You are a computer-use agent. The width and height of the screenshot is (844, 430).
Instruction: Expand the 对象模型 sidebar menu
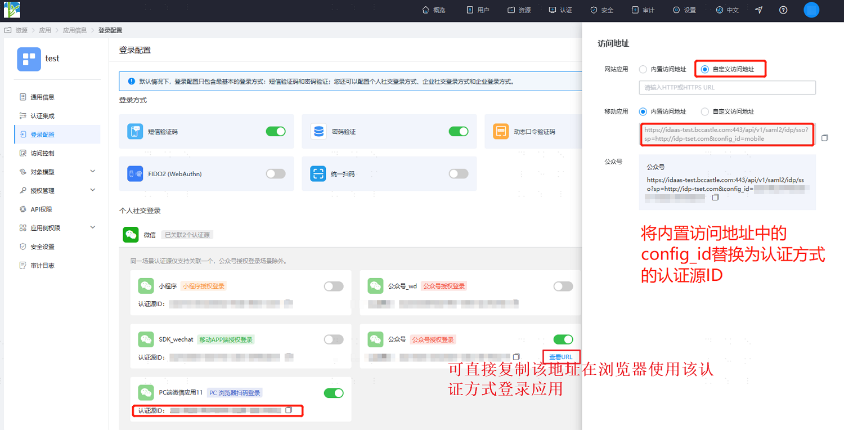(x=57, y=172)
